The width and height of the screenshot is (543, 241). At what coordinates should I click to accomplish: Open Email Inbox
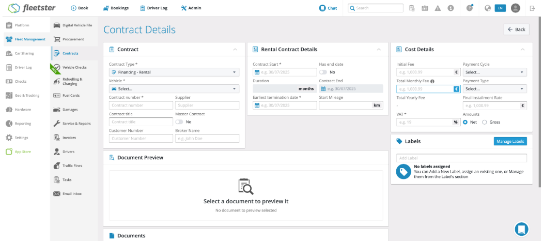click(74, 194)
